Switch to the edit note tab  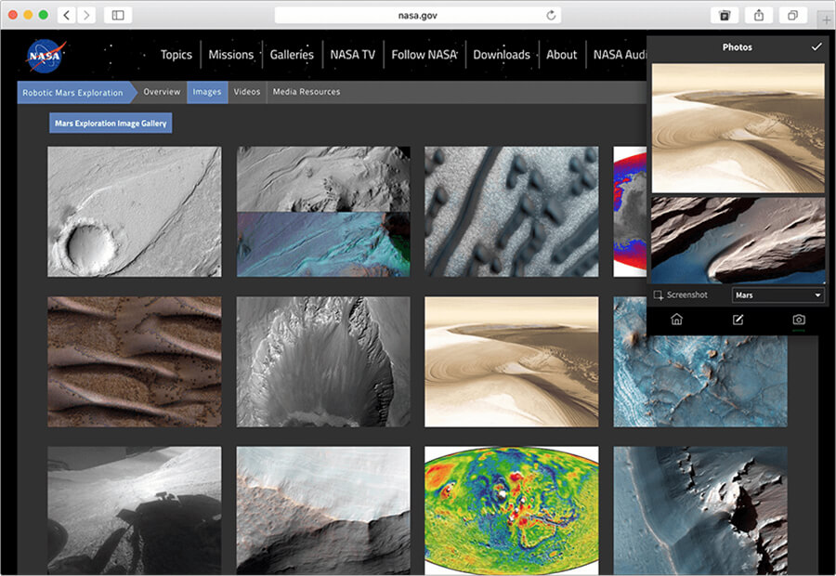pyautogui.click(x=738, y=319)
